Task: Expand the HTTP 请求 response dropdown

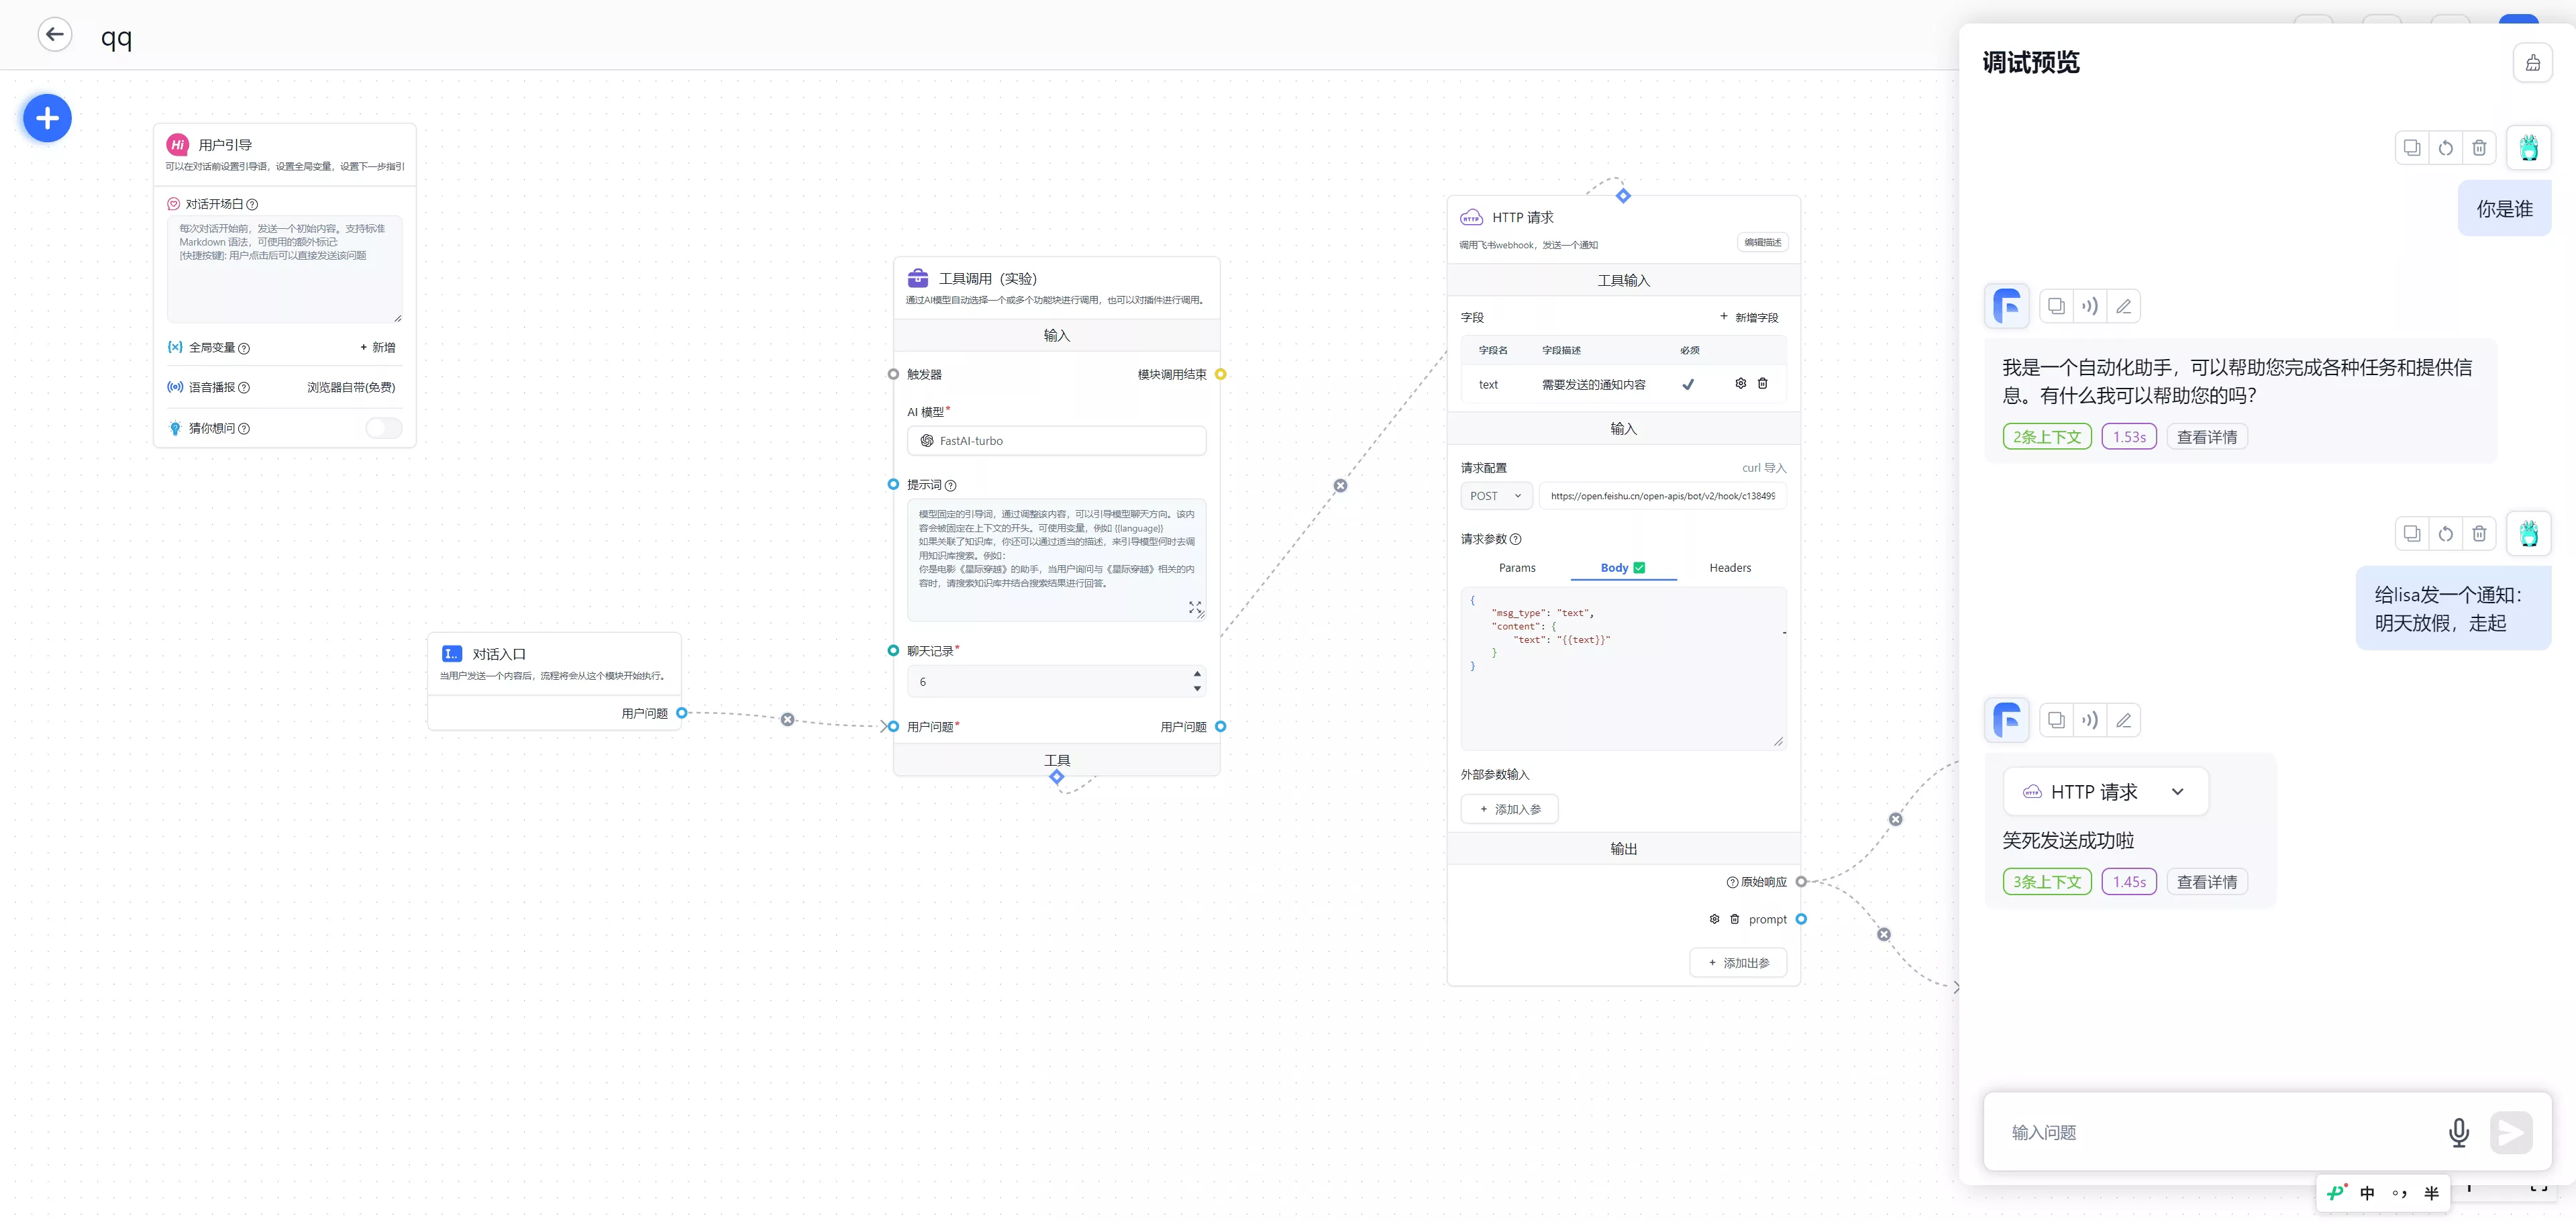Action: click(x=2177, y=792)
